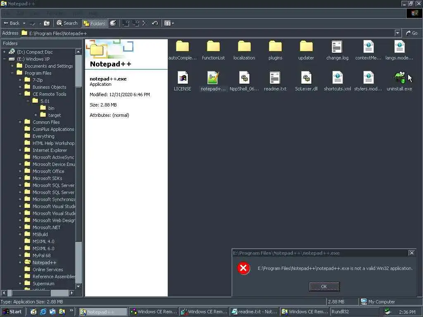Toggle the Folders pane off
Image resolution: width=423 pixels, height=317 pixels.
94,24
